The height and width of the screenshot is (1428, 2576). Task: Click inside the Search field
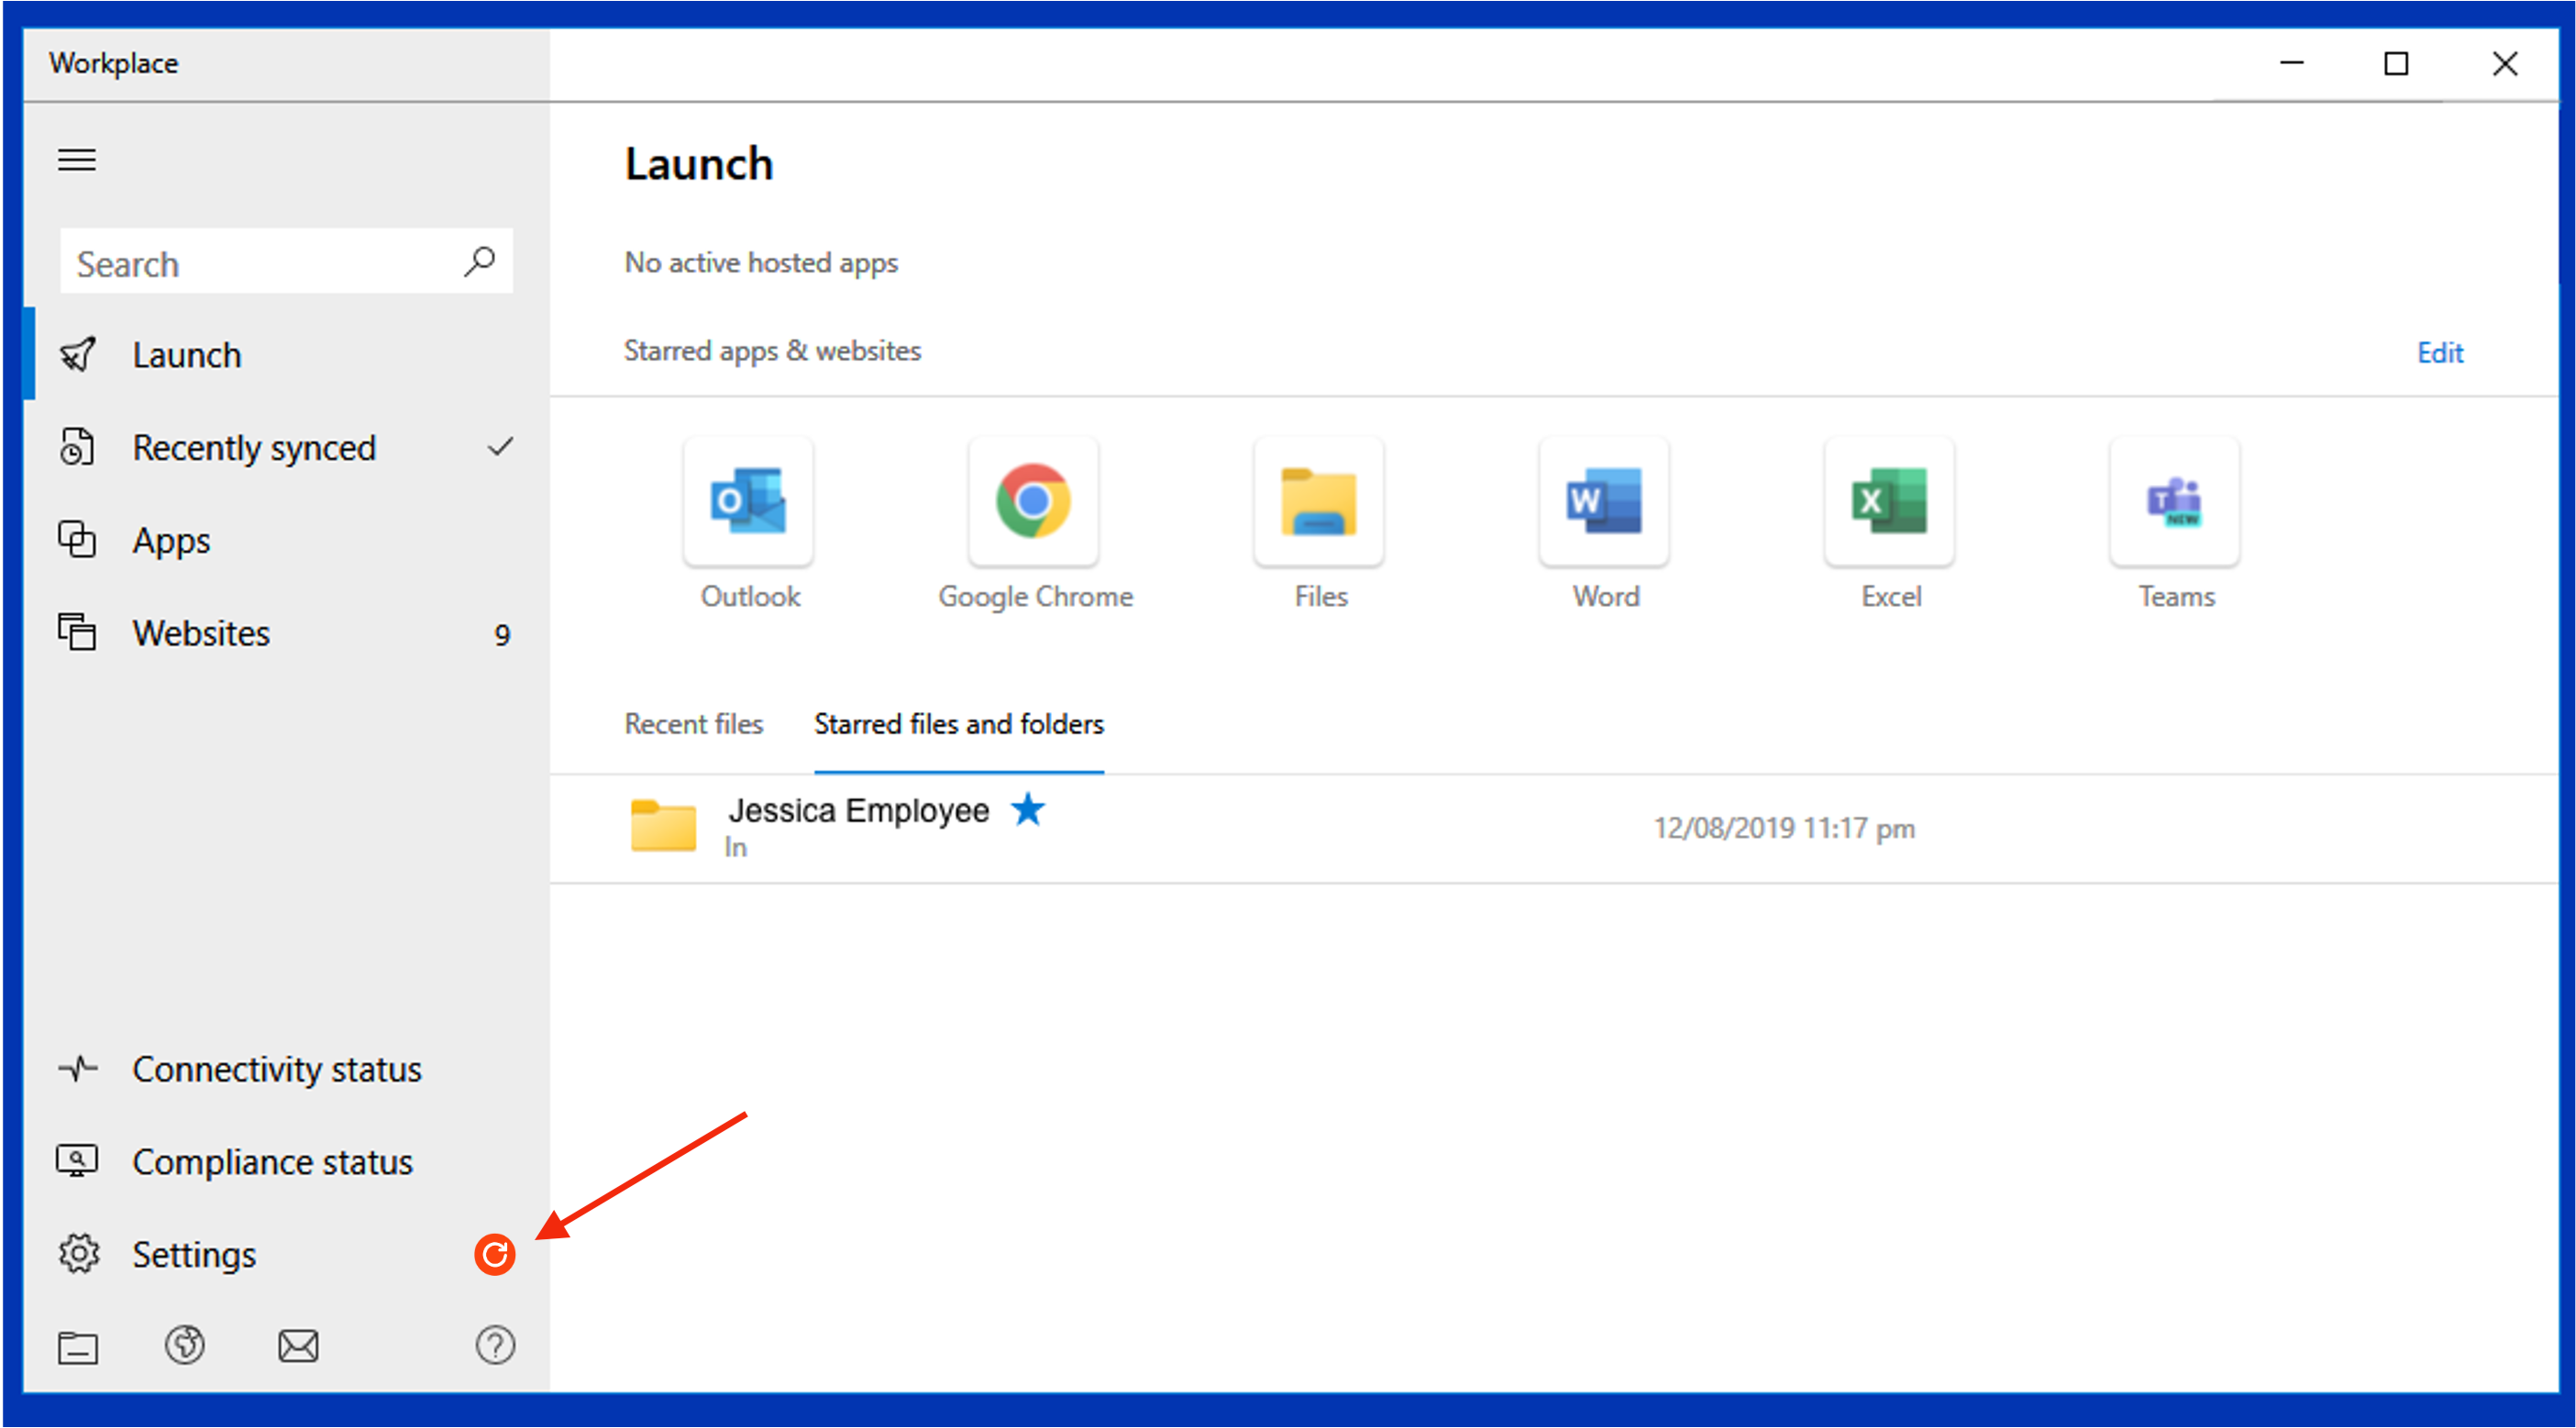click(250, 262)
